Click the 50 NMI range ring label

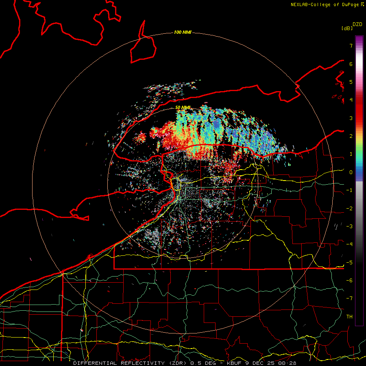coord(183,107)
